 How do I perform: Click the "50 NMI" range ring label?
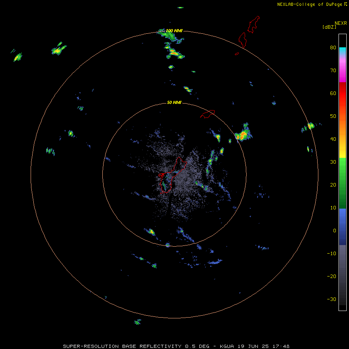[174, 102]
